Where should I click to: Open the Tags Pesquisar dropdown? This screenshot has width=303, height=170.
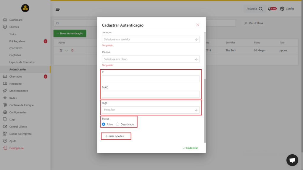coord(151,110)
